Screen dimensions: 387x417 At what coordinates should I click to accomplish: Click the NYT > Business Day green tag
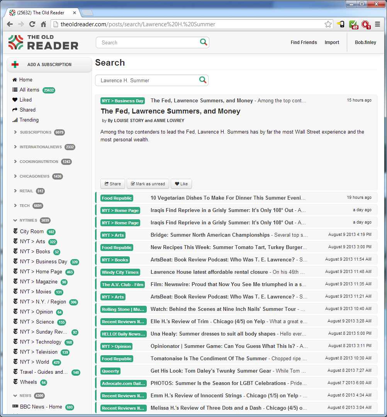[x=123, y=101]
